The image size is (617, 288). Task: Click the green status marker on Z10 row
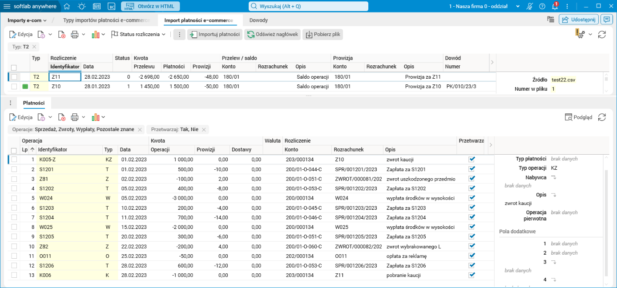click(25, 86)
